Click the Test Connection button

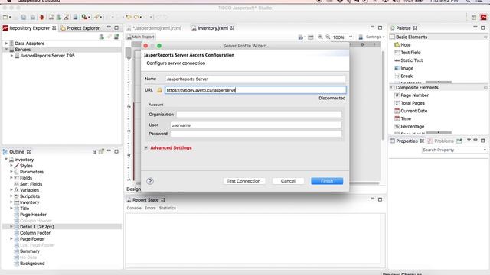tap(243, 181)
